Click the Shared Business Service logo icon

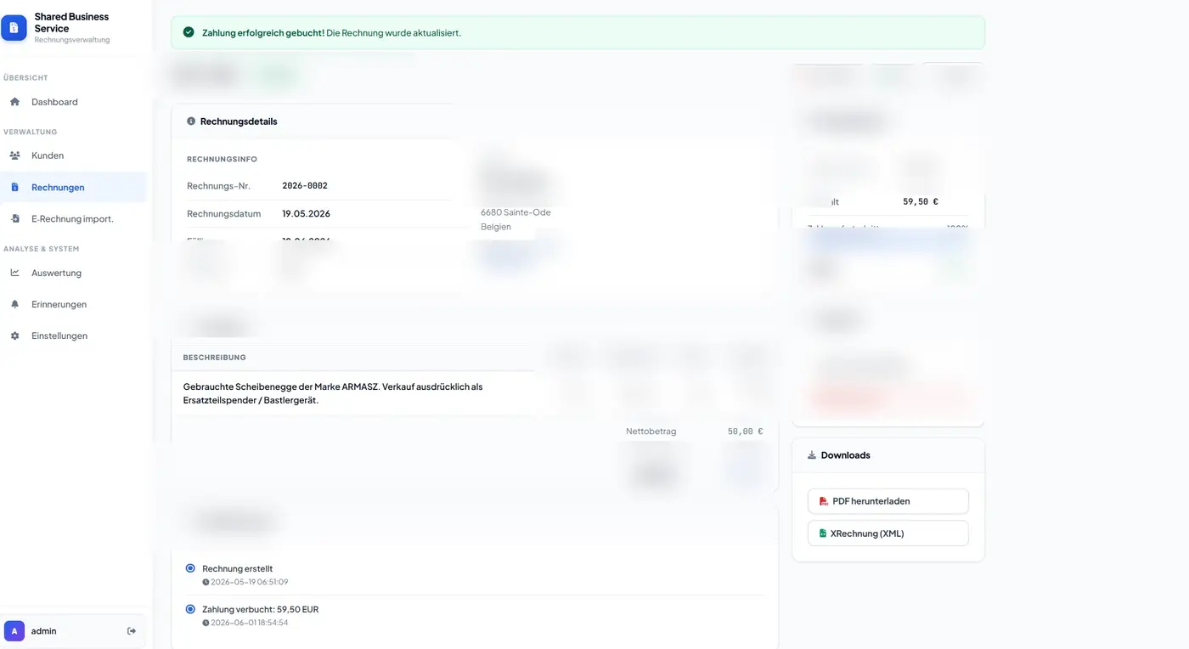click(x=14, y=27)
